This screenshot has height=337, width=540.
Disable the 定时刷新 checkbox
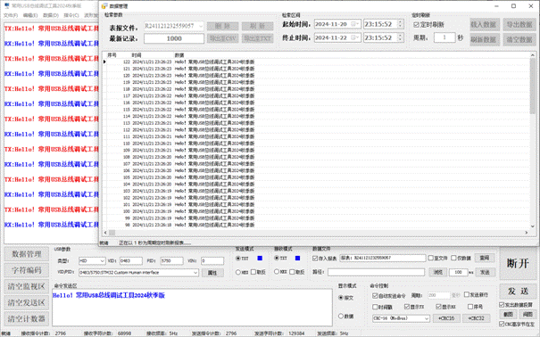(x=416, y=25)
